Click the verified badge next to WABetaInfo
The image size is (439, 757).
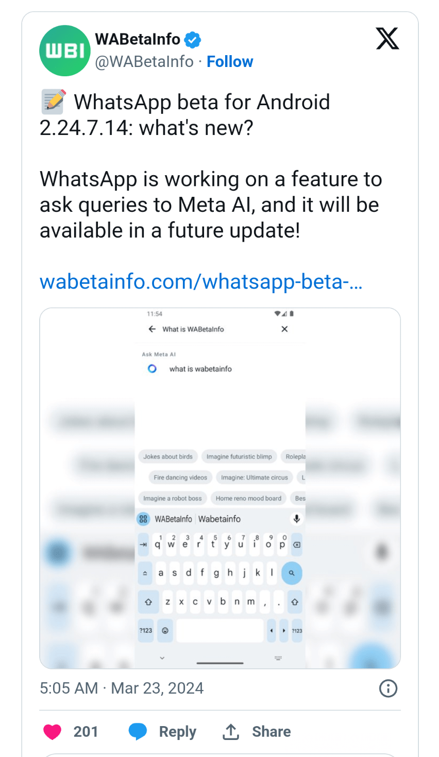point(193,39)
